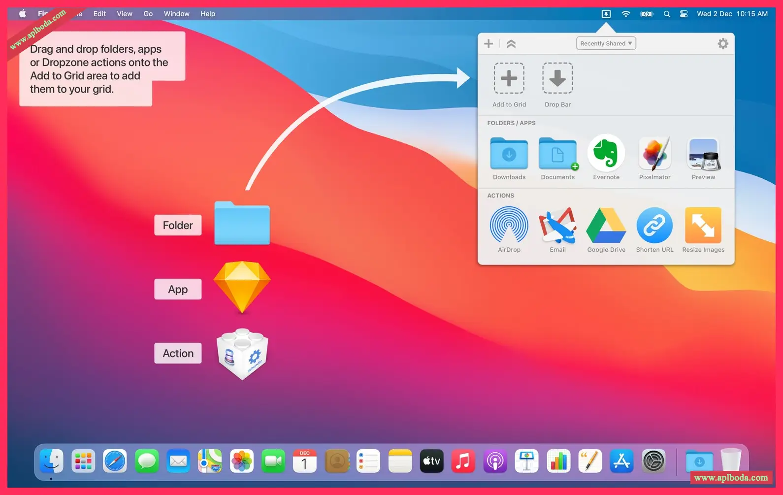Open the Preview app in grid
This screenshot has width=783, height=495.
pos(703,154)
